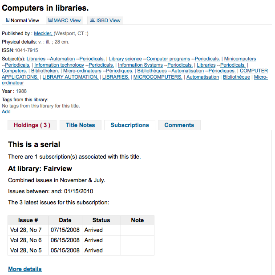Open More details for the subscription
The width and height of the screenshot is (275, 275).
25,269
